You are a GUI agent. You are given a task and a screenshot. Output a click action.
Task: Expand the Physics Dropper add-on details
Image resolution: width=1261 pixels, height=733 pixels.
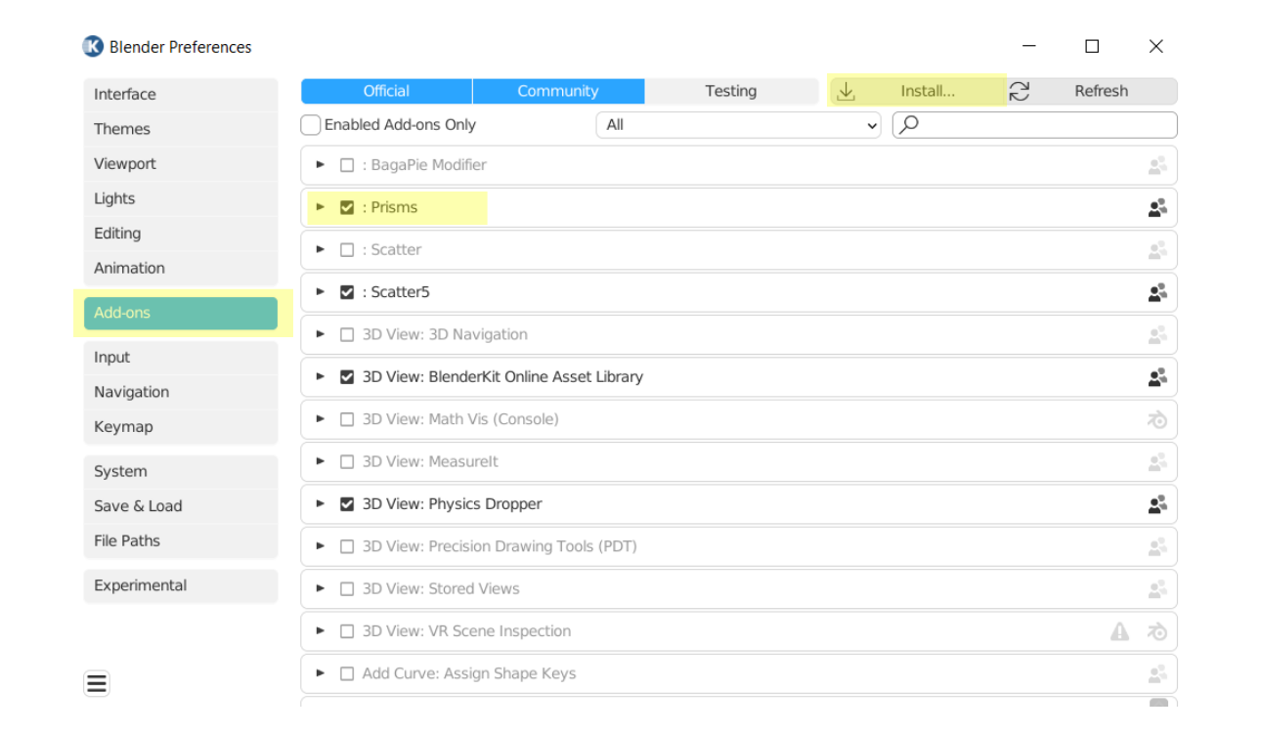tap(320, 504)
